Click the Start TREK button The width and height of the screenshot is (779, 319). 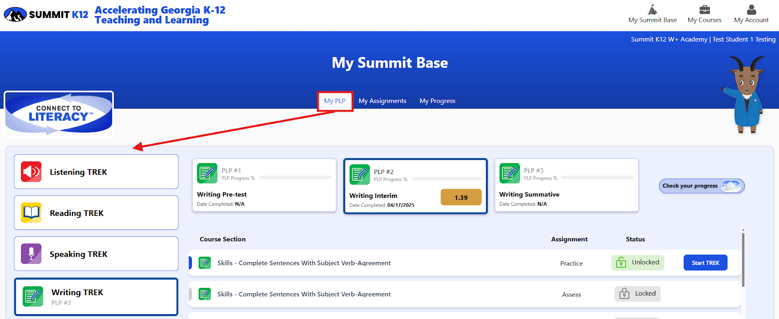point(705,263)
